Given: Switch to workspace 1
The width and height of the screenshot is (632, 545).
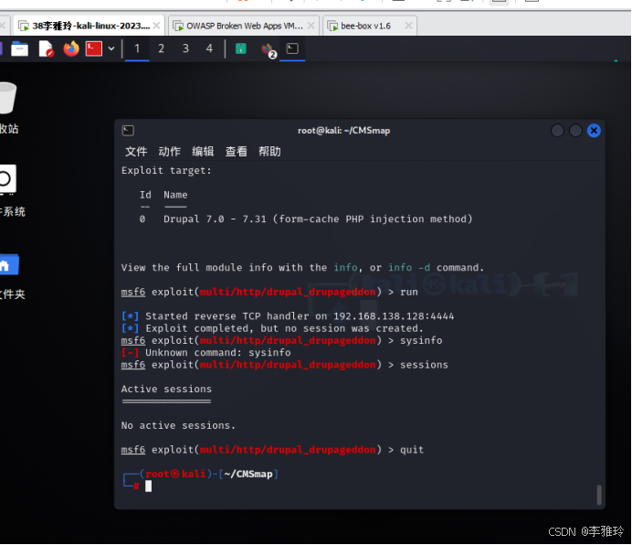Looking at the screenshot, I should [137, 48].
